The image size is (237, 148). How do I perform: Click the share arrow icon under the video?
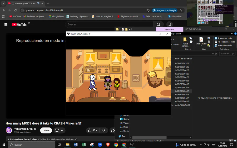point(113,130)
